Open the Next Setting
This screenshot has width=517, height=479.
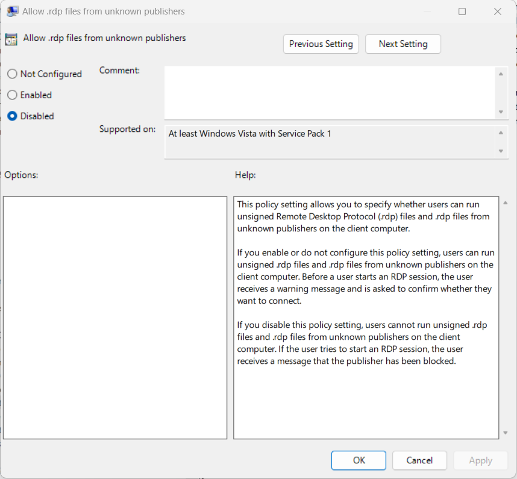[403, 43]
